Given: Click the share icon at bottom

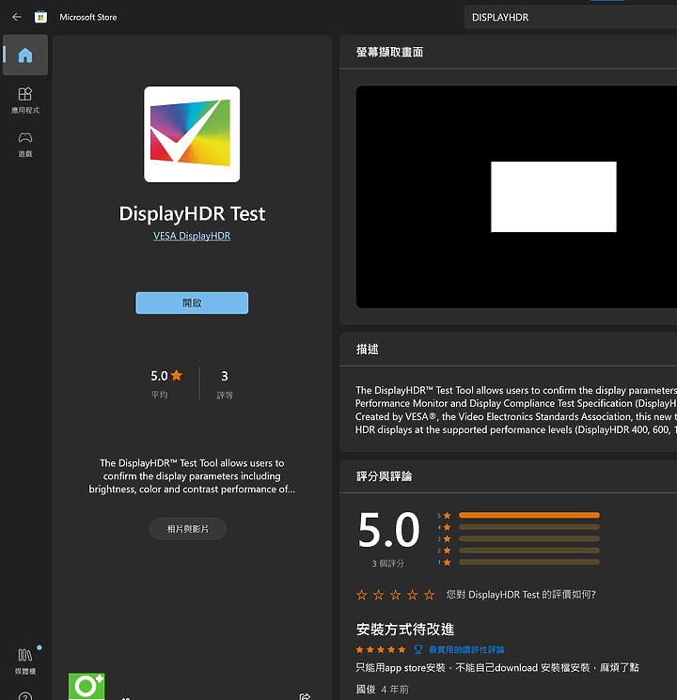Looking at the screenshot, I should coord(305,696).
